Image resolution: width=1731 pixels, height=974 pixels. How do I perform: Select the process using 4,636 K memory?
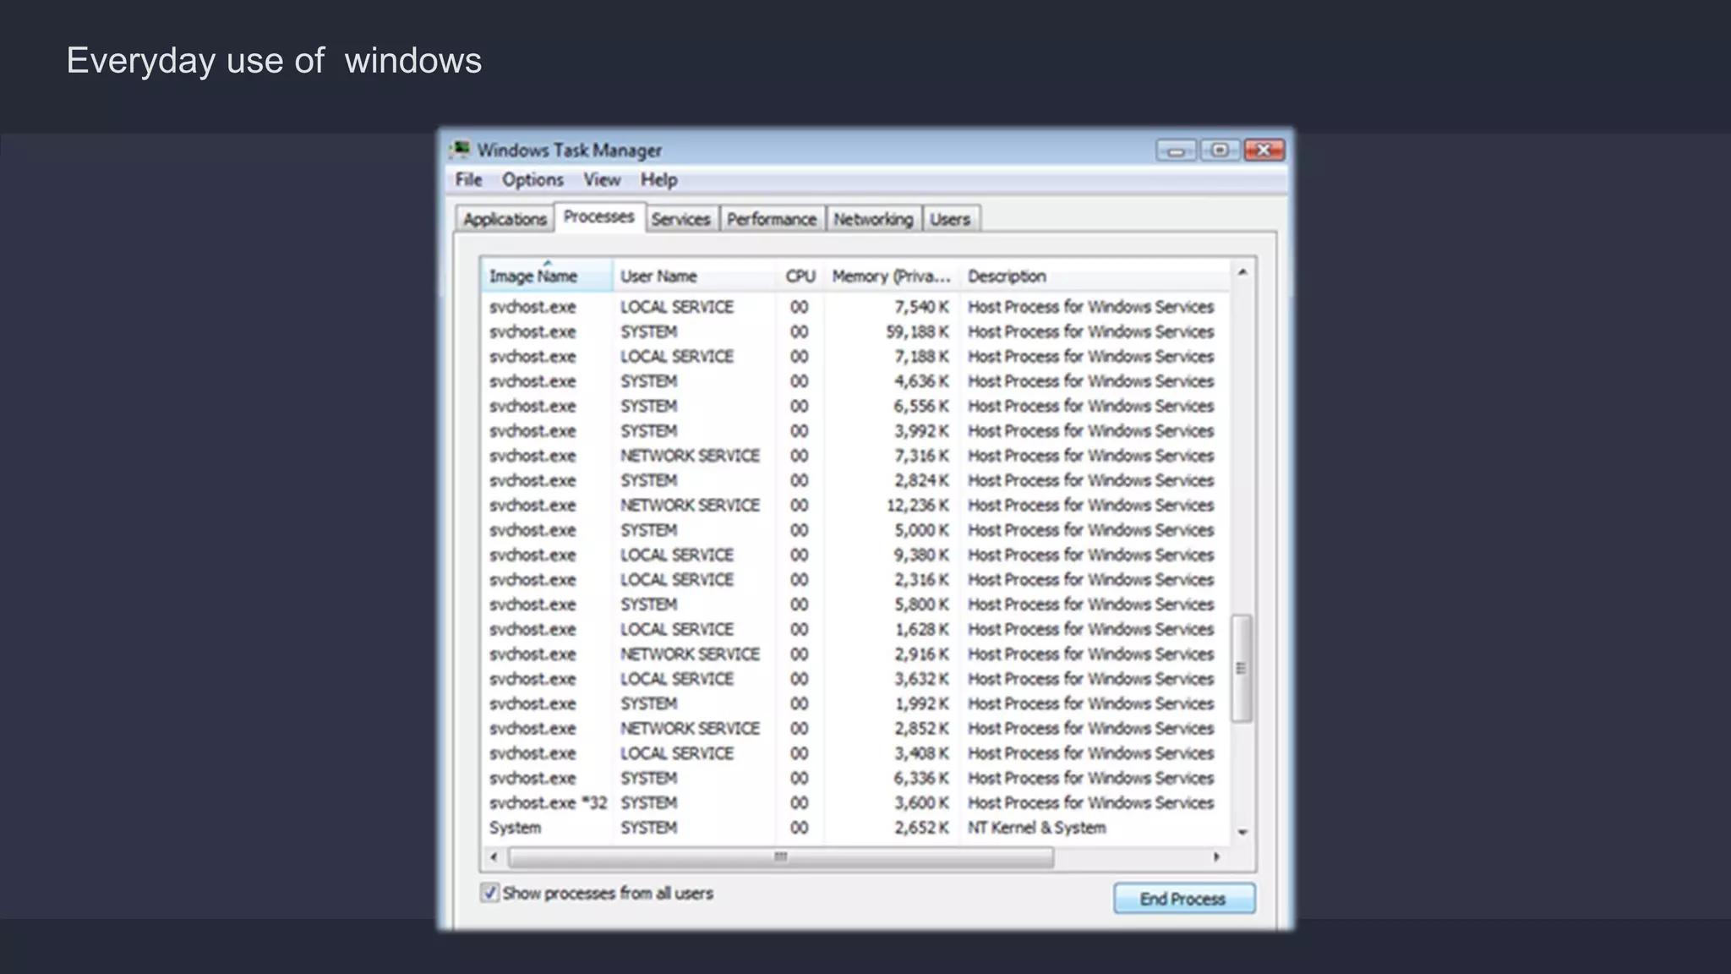coord(855,381)
